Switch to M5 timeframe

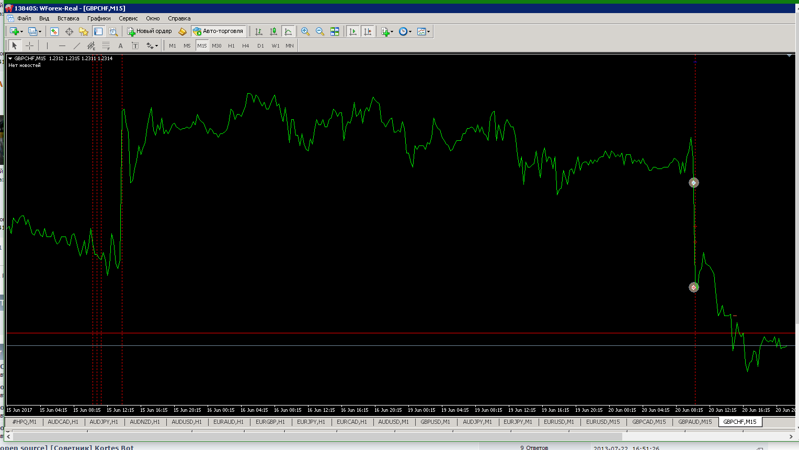[187, 46]
